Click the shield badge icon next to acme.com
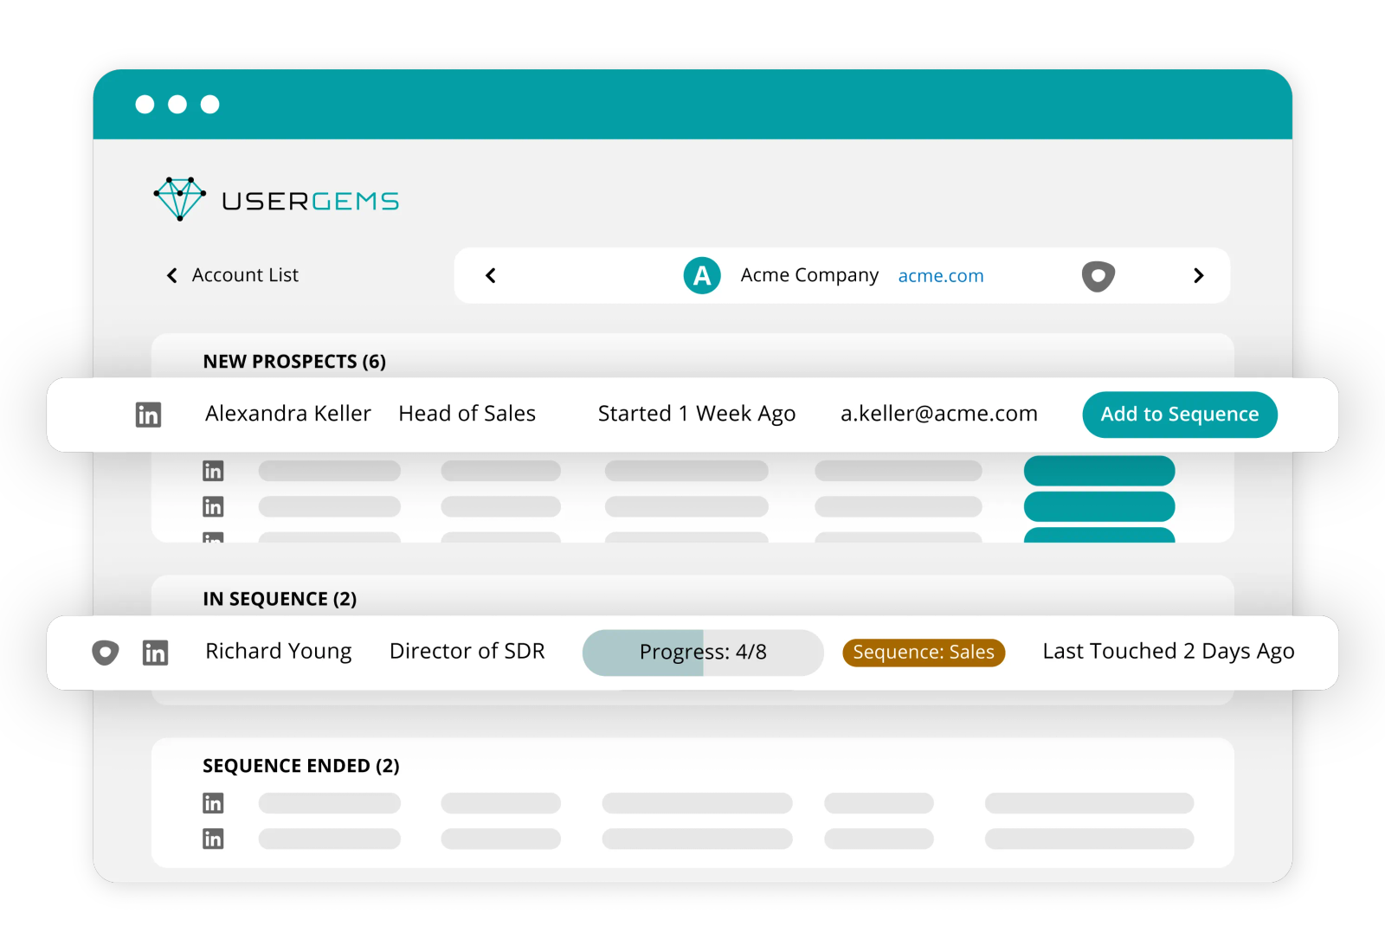 [x=1098, y=276]
